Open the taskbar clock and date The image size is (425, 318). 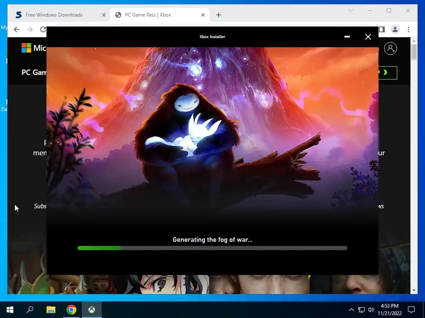(x=390, y=310)
